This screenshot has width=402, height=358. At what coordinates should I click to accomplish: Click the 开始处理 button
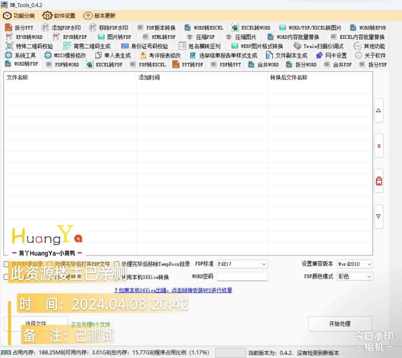coord(340,324)
